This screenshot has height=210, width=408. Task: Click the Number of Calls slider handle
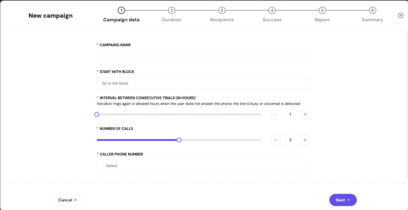pyautogui.click(x=179, y=140)
